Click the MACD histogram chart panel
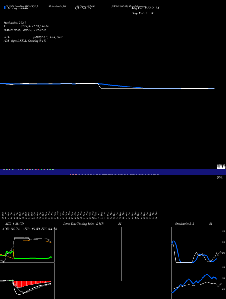This screenshot has height=299, width=226. (27, 281)
